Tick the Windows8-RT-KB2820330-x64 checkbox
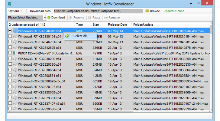 click(10, 64)
